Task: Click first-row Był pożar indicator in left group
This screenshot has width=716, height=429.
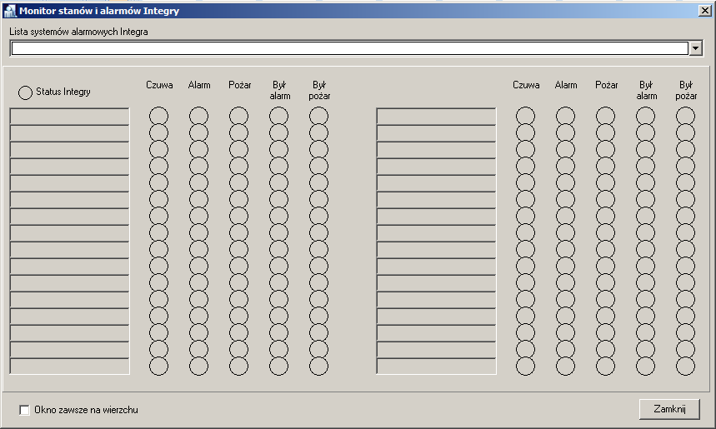Action: coord(318,116)
